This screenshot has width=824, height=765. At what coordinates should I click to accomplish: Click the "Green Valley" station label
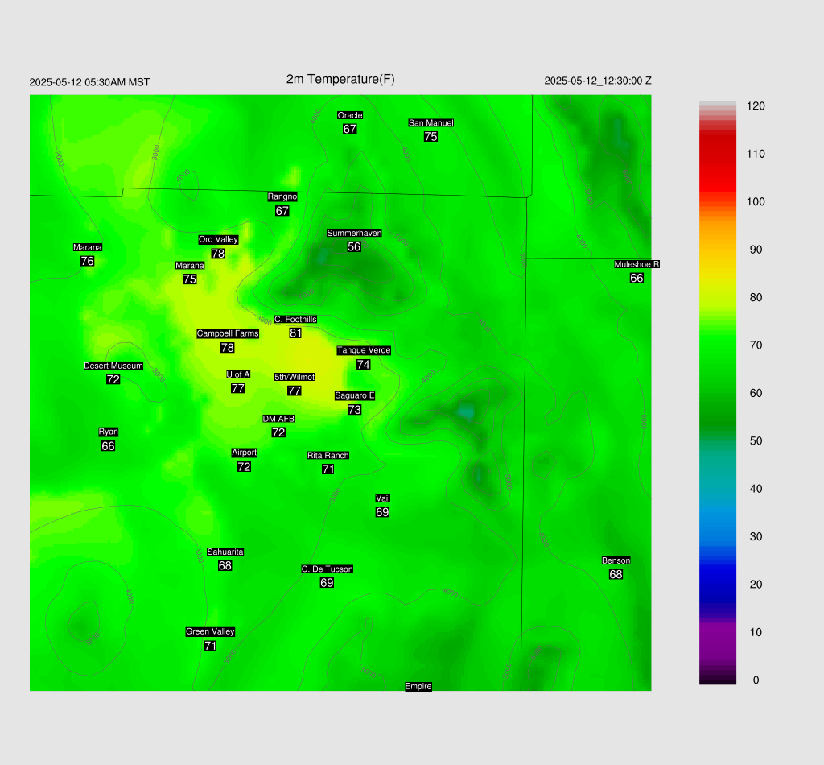(210, 631)
